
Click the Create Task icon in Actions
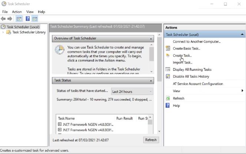pos(168,55)
